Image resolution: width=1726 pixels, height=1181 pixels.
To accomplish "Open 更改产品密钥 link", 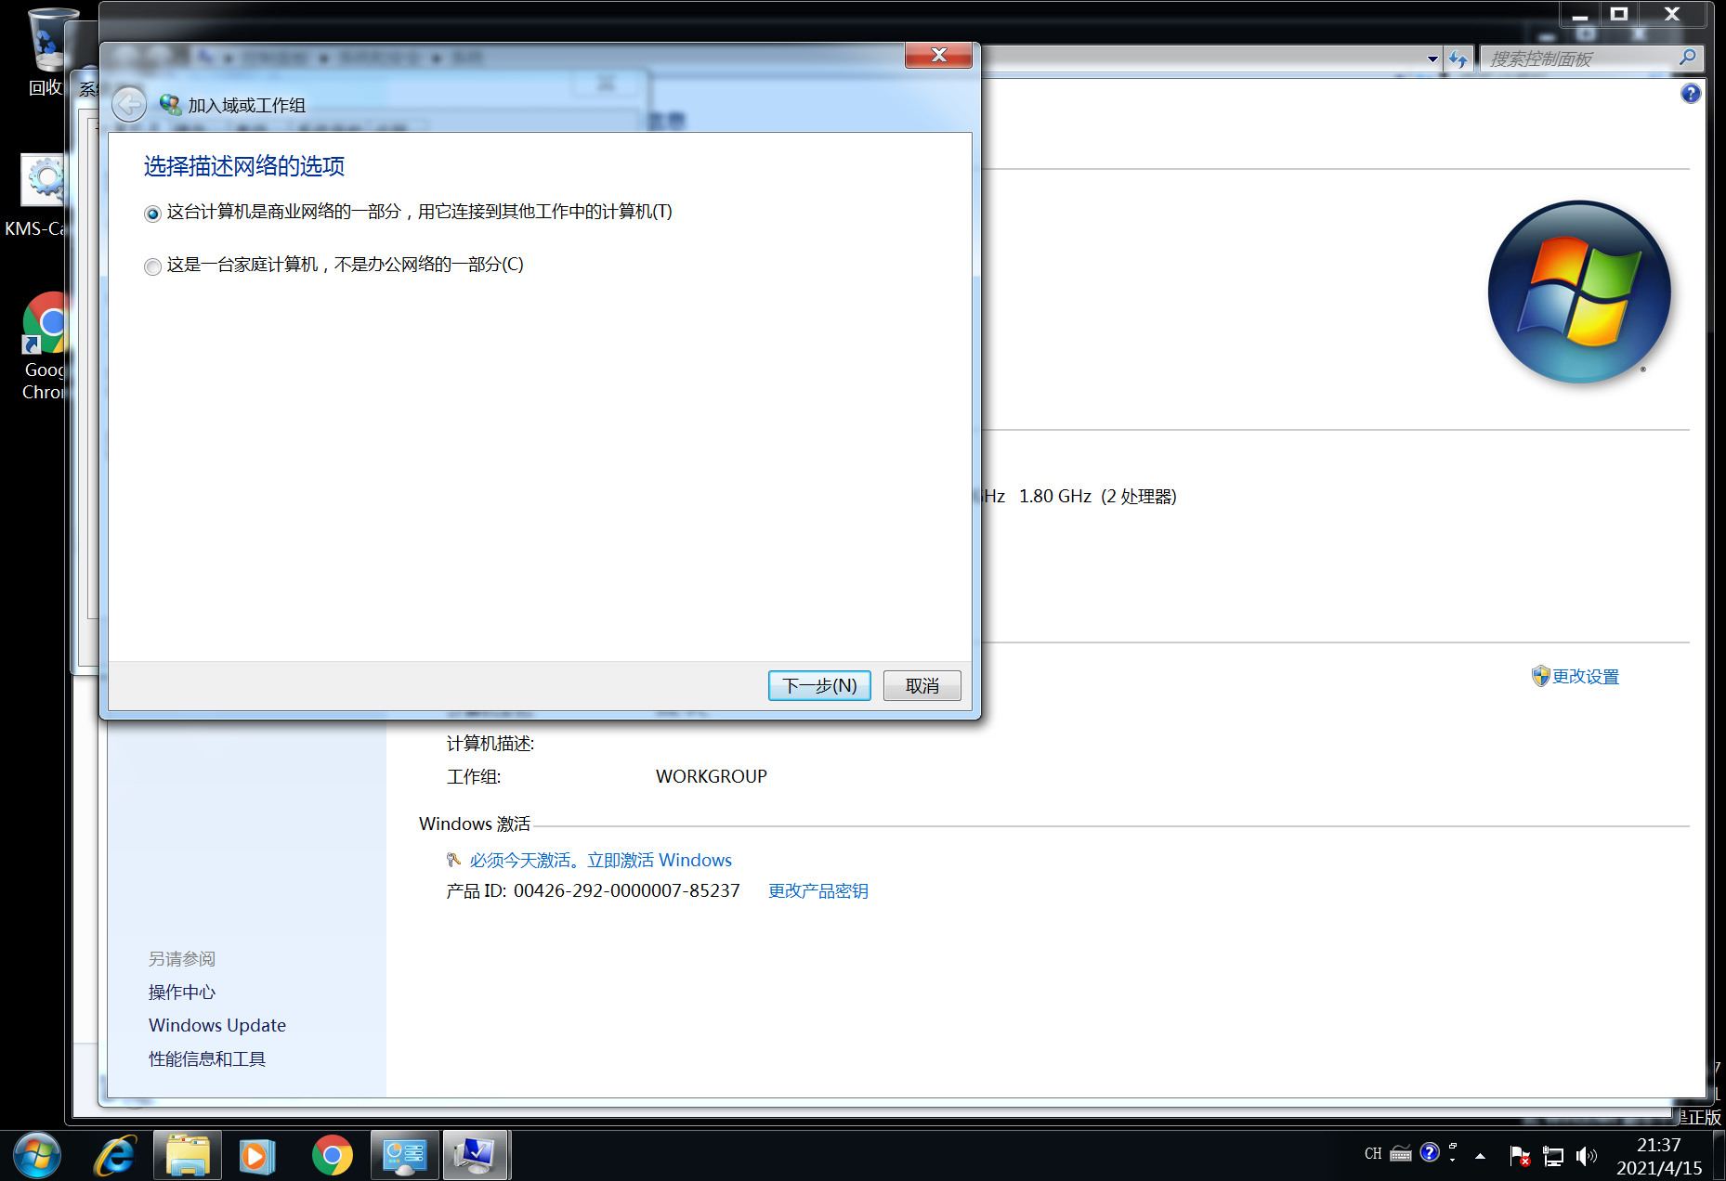I will (x=817, y=890).
